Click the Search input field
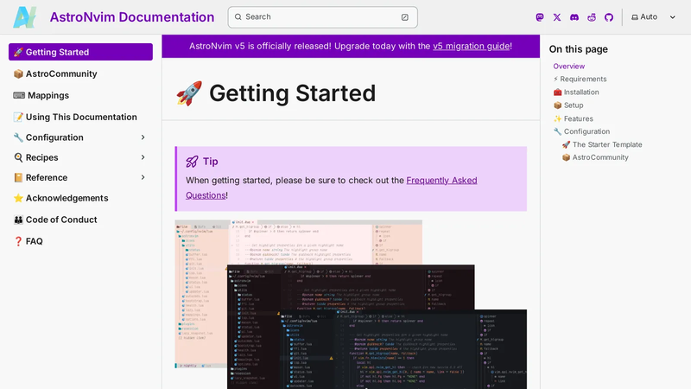Screen dimensions: 691x389 [322, 17]
